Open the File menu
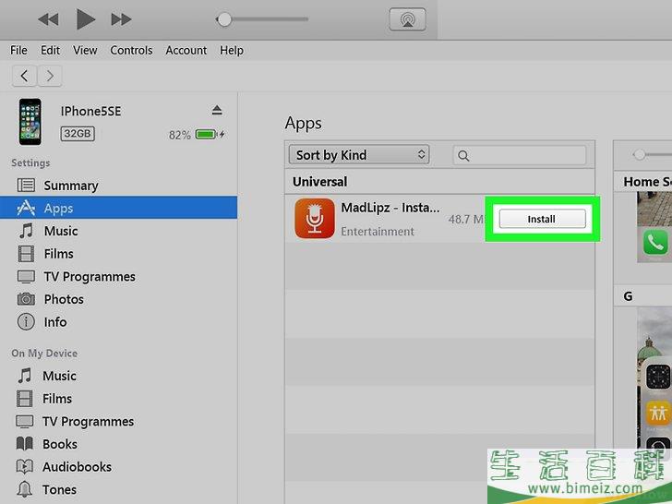This screenshot has width=672, height=504. [18, 51]
